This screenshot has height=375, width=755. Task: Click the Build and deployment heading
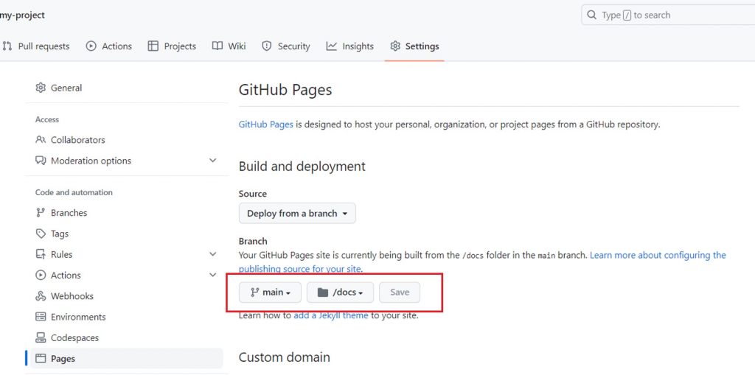point(302,167)
